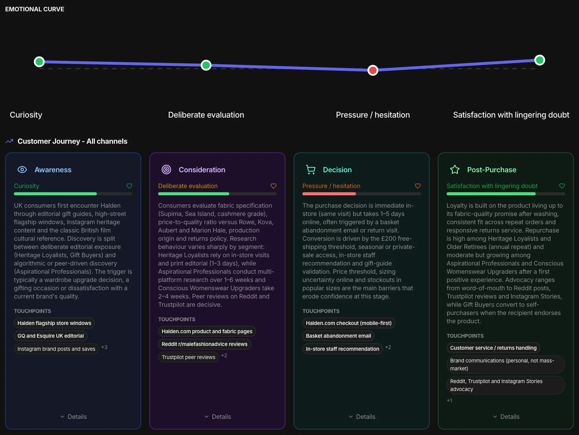Viewport: 579px width, 435px height.
Task: Click Halden.com product and fabric pages chip
Action: pos(207,331)
